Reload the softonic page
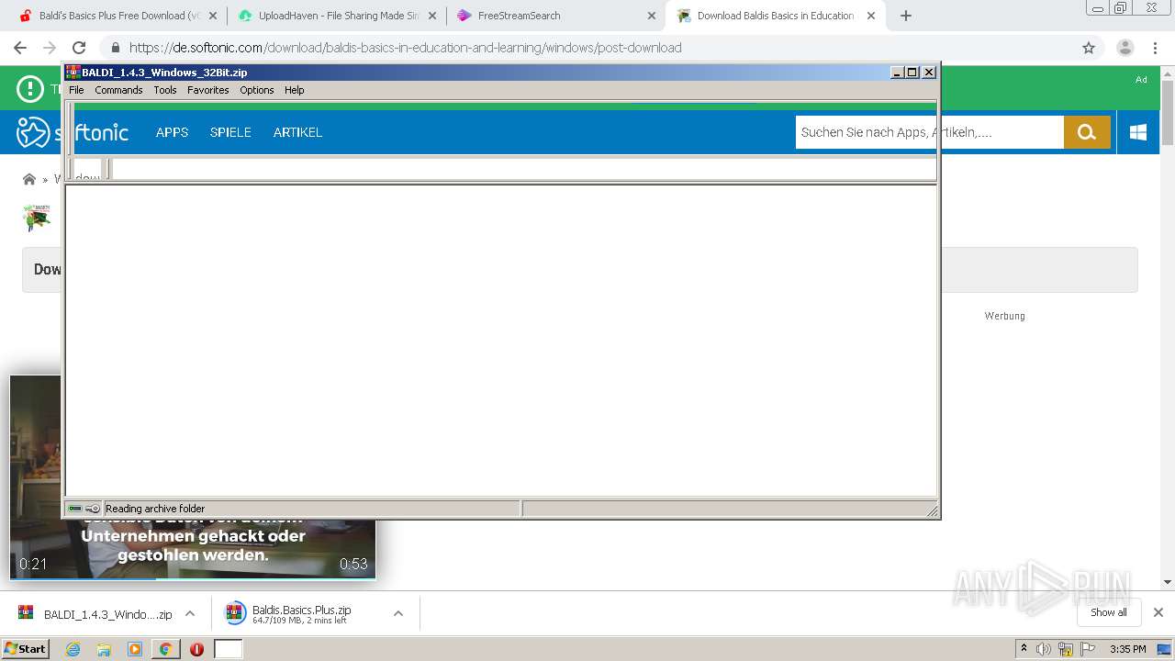 79,48
